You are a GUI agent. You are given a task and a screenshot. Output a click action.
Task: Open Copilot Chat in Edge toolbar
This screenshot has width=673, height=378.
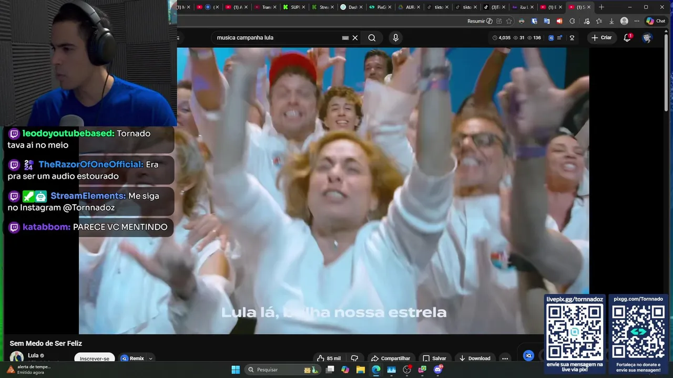[x=656, y=21]
